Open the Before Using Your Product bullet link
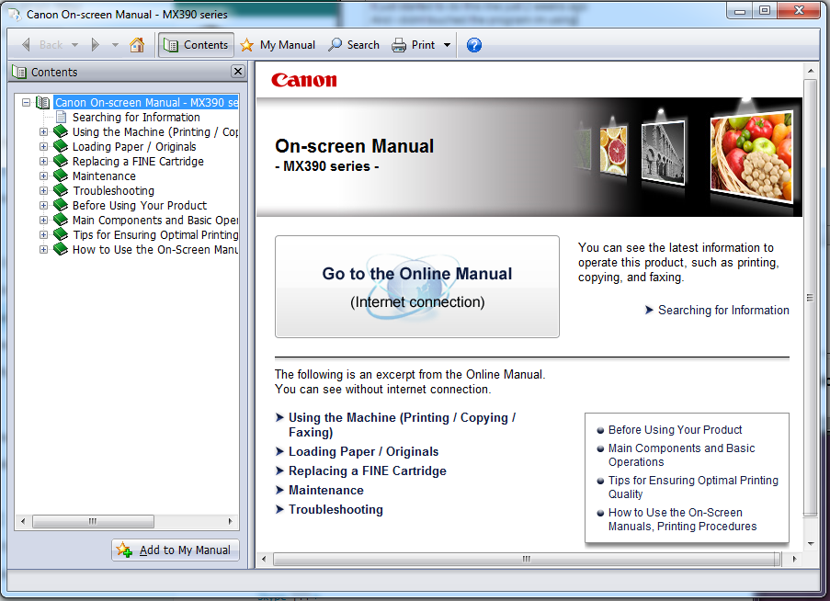The width and height of the screenshot is (830, 601). [675, 429]
